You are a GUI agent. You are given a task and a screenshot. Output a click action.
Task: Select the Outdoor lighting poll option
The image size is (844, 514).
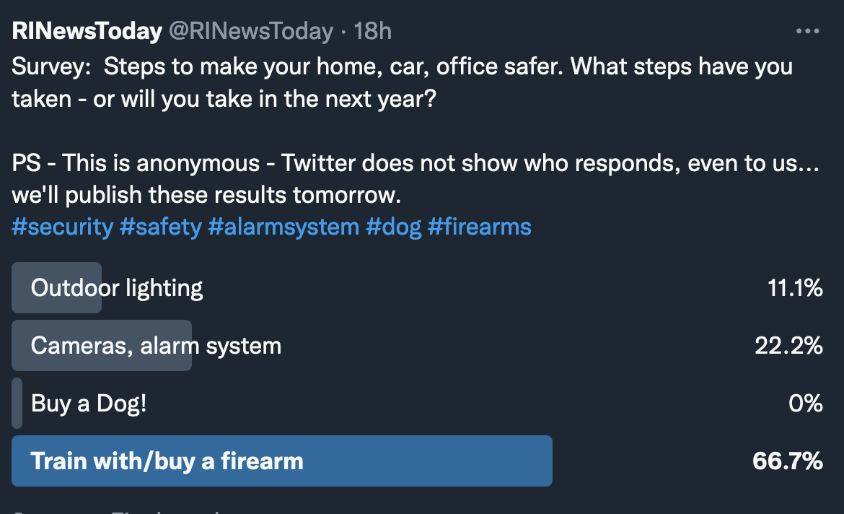[117, 288]
